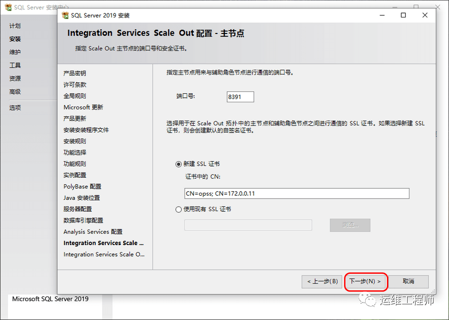Open 资源 in 安装中心 sidebar
This screenshot has height=320, width=449.
(x=15, y=78)
